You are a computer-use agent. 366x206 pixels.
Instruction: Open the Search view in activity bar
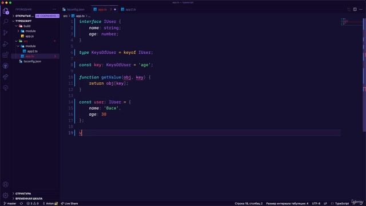point(6,22)
